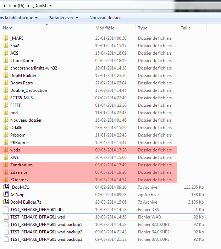This screenshot has height=249, width=221.
Task: Click the _DooM breadcrumb segment
Action: pos(39,6)
